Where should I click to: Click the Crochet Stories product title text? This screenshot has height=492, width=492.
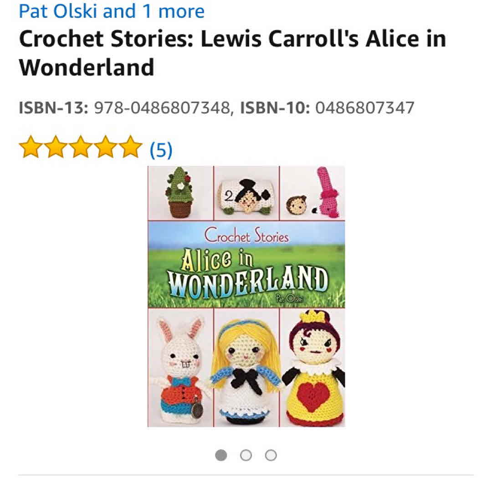point(232,53)
